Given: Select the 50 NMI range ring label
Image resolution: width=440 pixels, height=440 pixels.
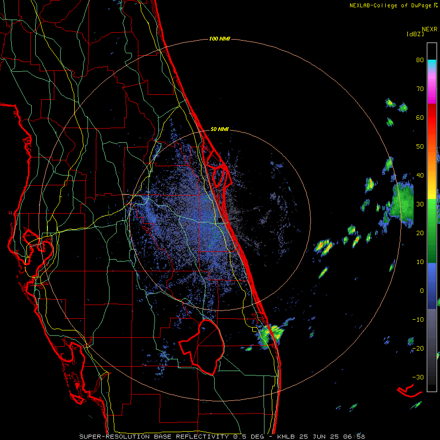Looking at the screenshot, I should click(x=220, y=130).
